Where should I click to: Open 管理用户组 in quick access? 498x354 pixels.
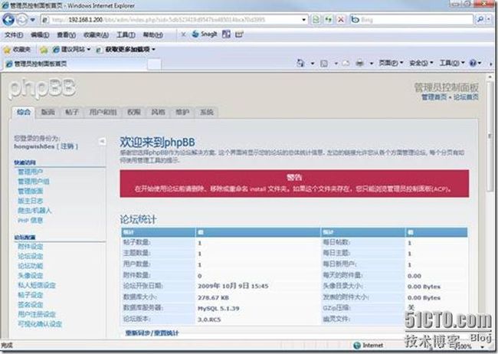pyautogui.click(x=34, y=182)
